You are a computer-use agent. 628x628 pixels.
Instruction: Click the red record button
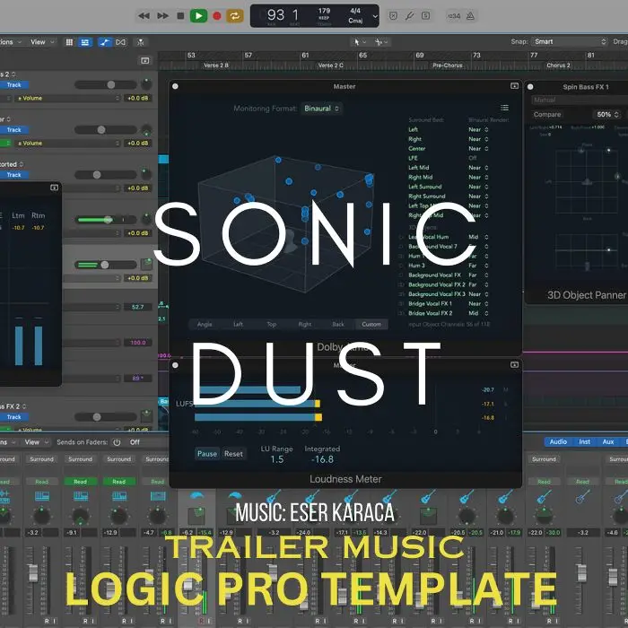[217, 16]
